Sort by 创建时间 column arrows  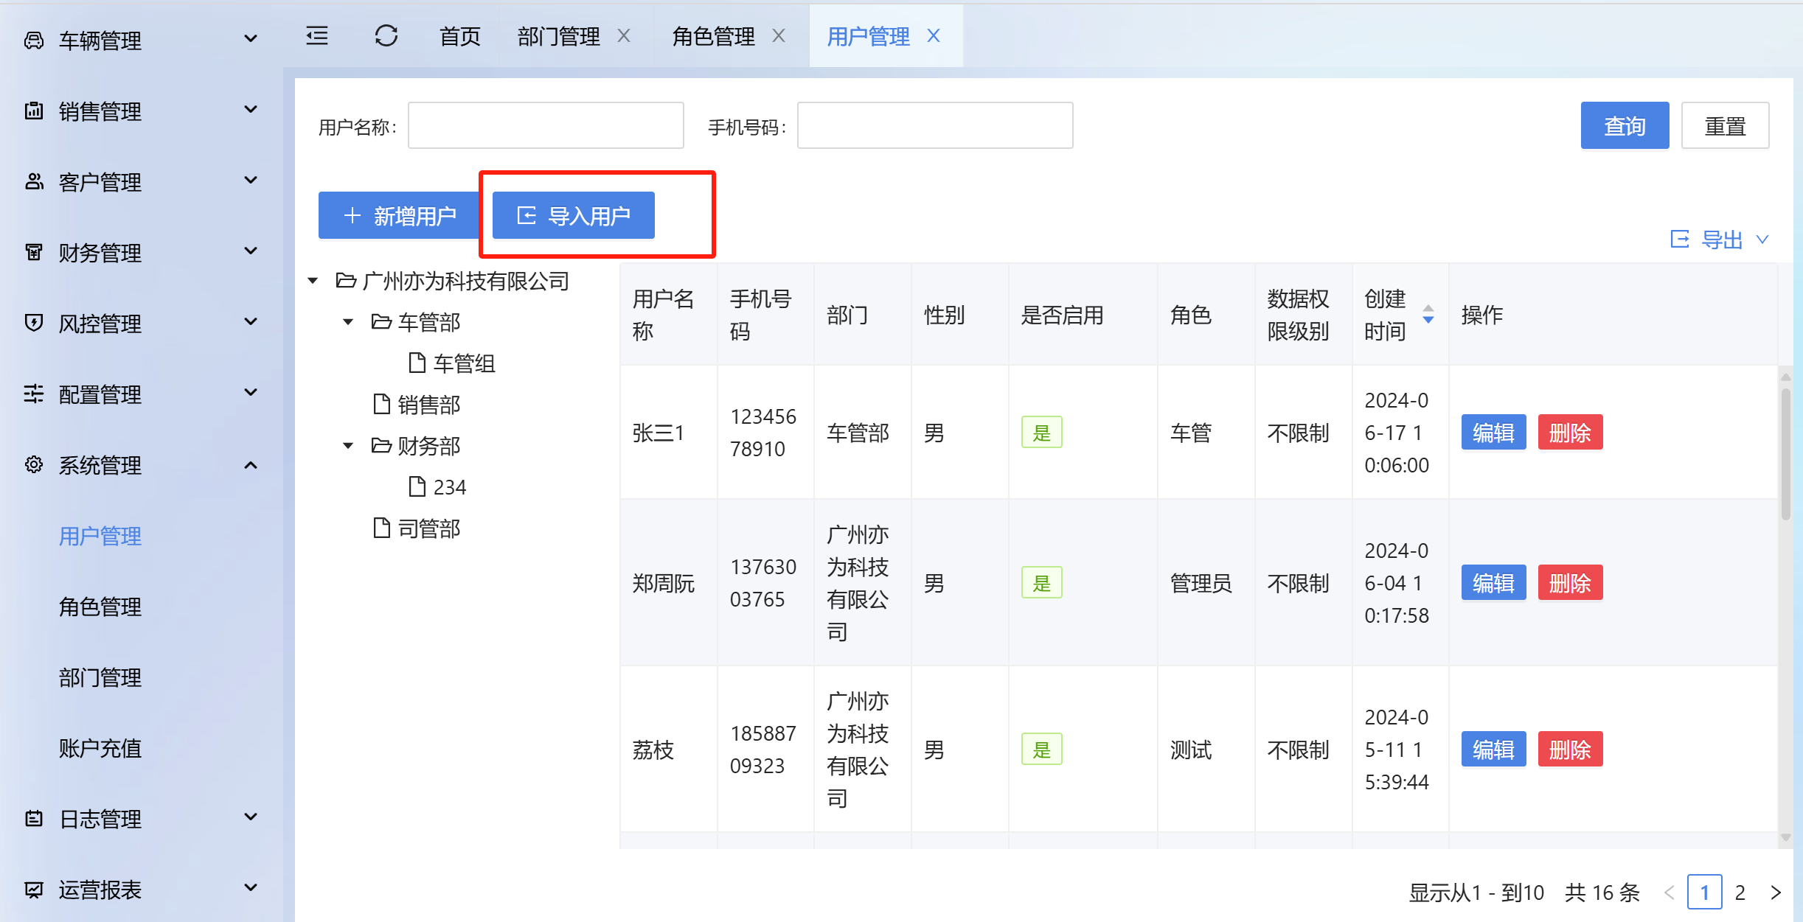point(1428,315)
